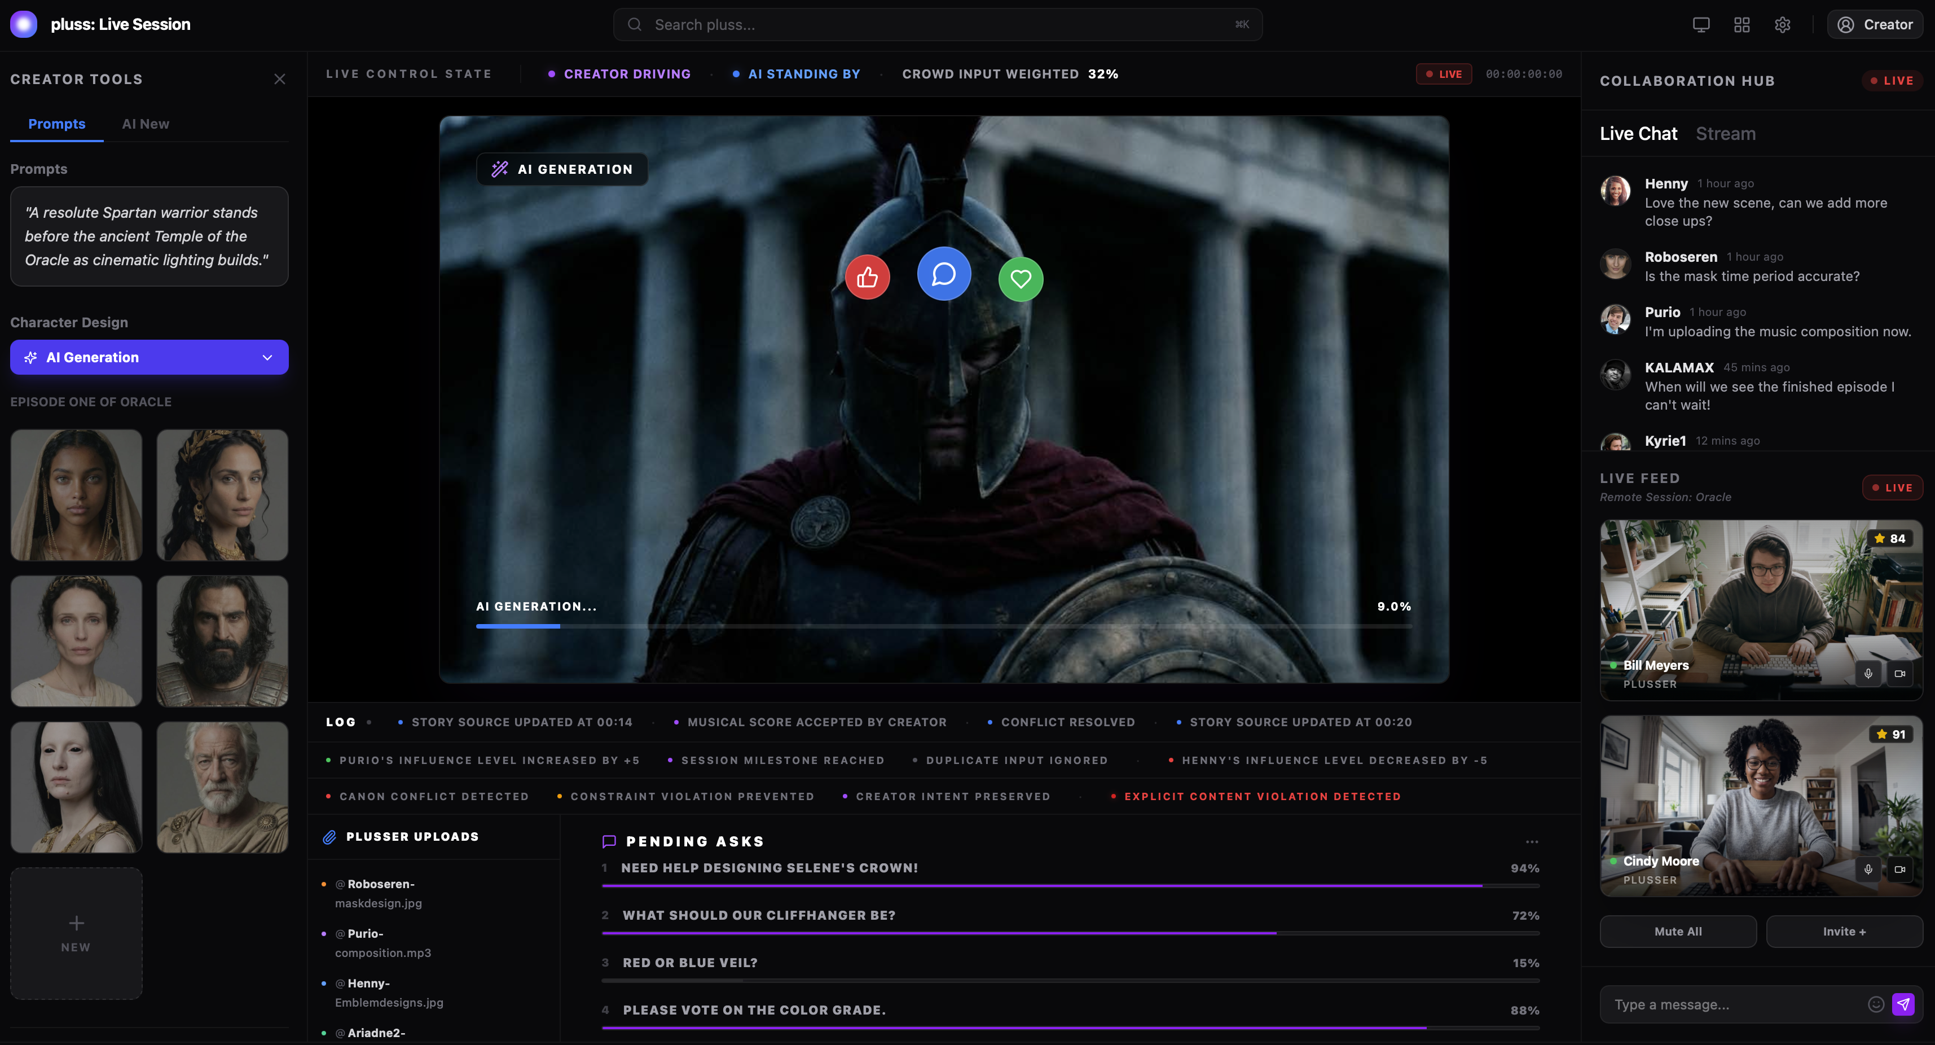Screen dimensions: 1935x1045
Task: Toggle Bill Meyers' camera
Action: coord(1899,673)
